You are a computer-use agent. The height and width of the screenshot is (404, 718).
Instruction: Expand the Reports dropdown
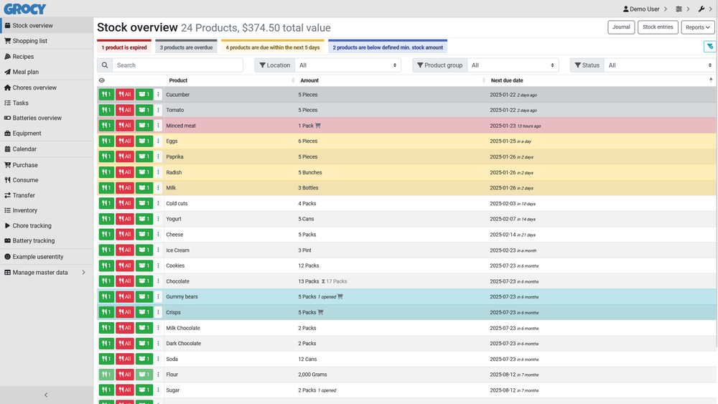pyautogui.click(x=698, y=27)
